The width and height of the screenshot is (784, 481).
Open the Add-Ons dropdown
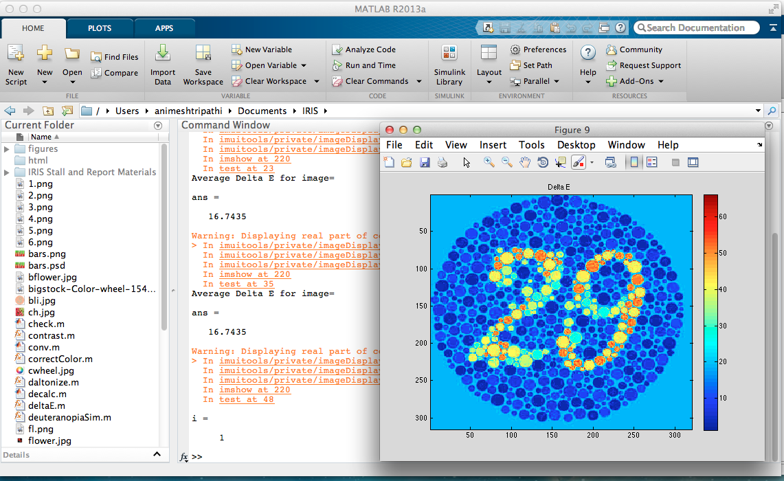click(x=660, y=81)
